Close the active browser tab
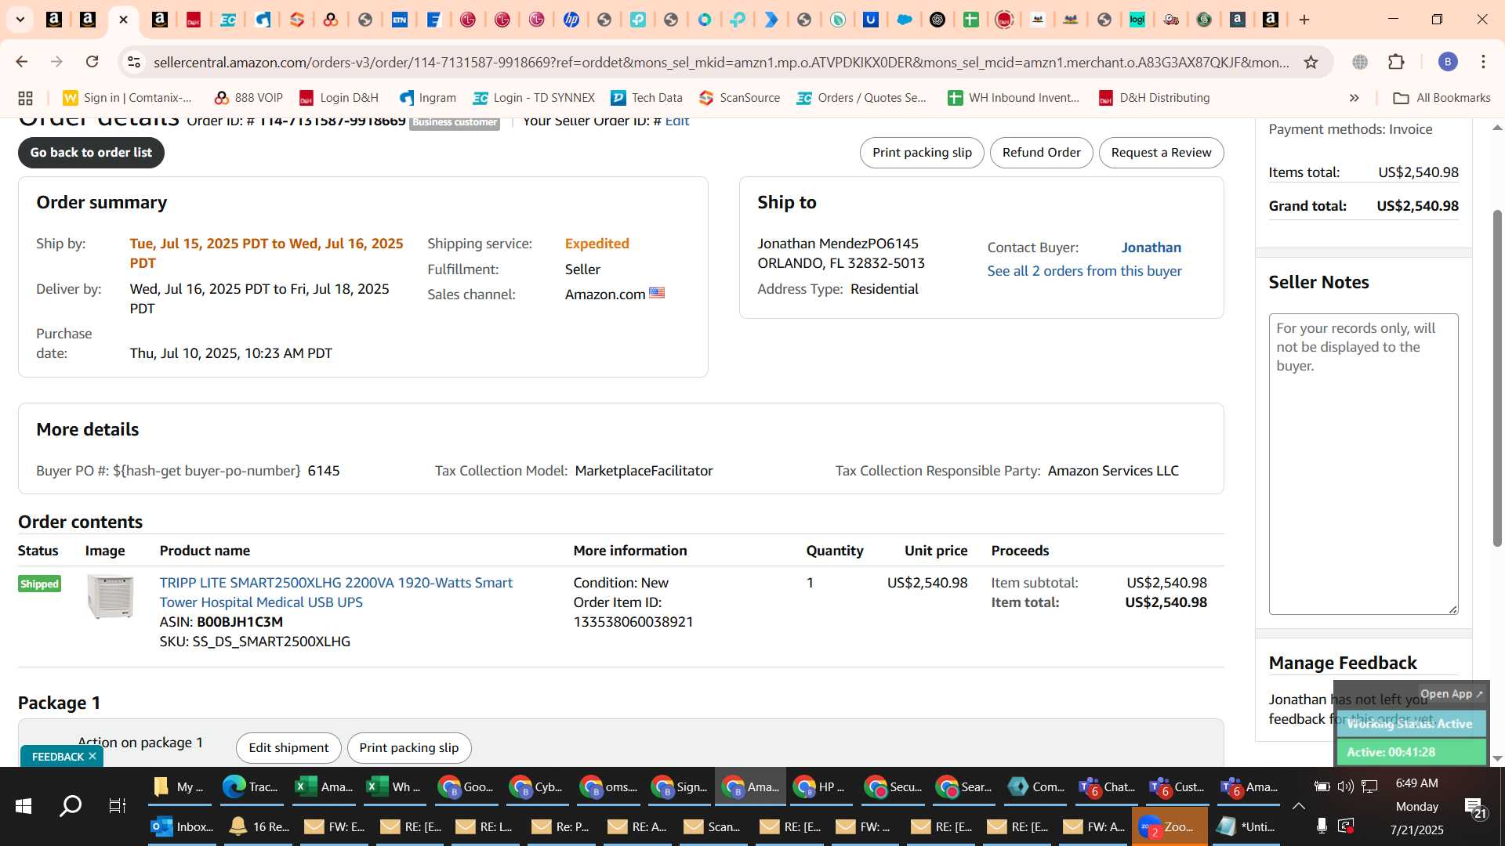The height and width of the screenshot is (846, 1505). (123, 20)
